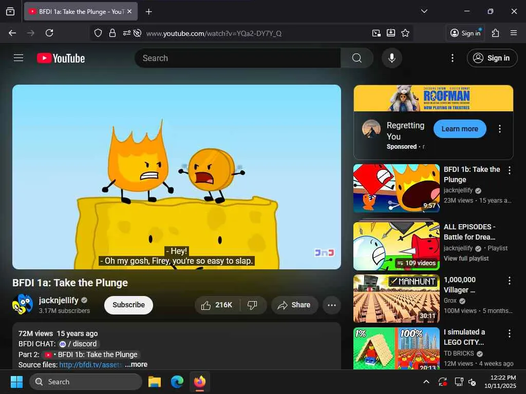
Task: Show hidden system tray icons
Action: coord(426,382)
